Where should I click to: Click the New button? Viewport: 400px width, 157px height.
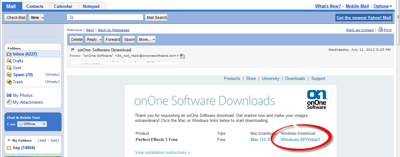(x=35, y=18)
